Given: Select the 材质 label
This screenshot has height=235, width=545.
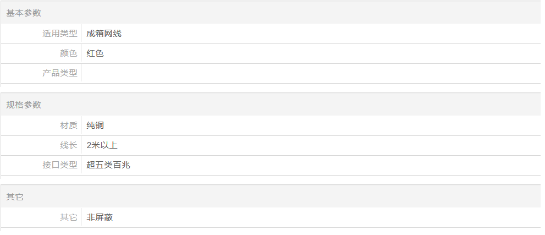Looking at the screenshot, I should click(x=69, y=125).
